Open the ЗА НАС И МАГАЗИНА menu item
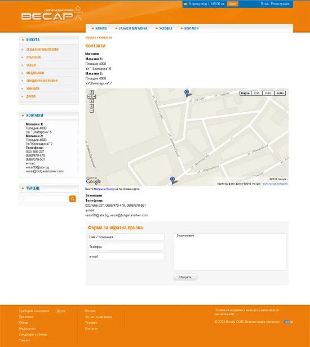The width and height of the screenshot is (310, 347). pyautogui.click(x=133, y=28)
